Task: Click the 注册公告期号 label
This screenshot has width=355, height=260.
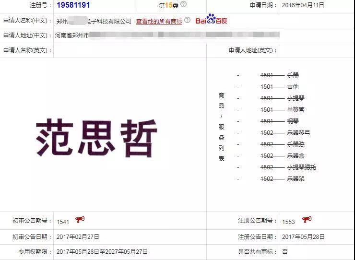Action: (x=258, y=221)
